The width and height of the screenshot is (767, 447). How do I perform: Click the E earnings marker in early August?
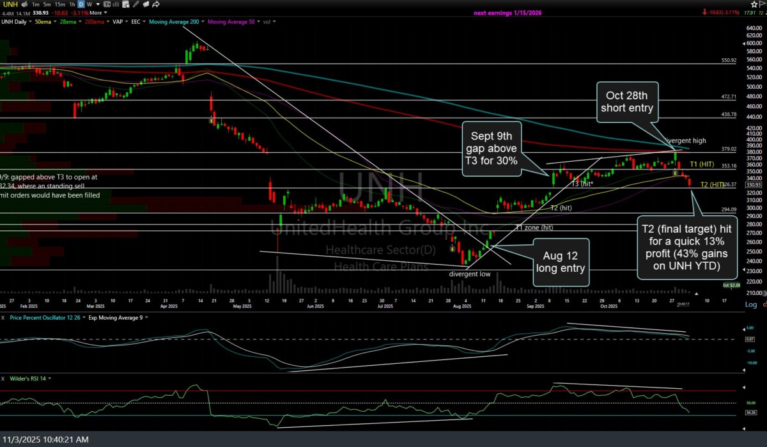coord(453,249)
